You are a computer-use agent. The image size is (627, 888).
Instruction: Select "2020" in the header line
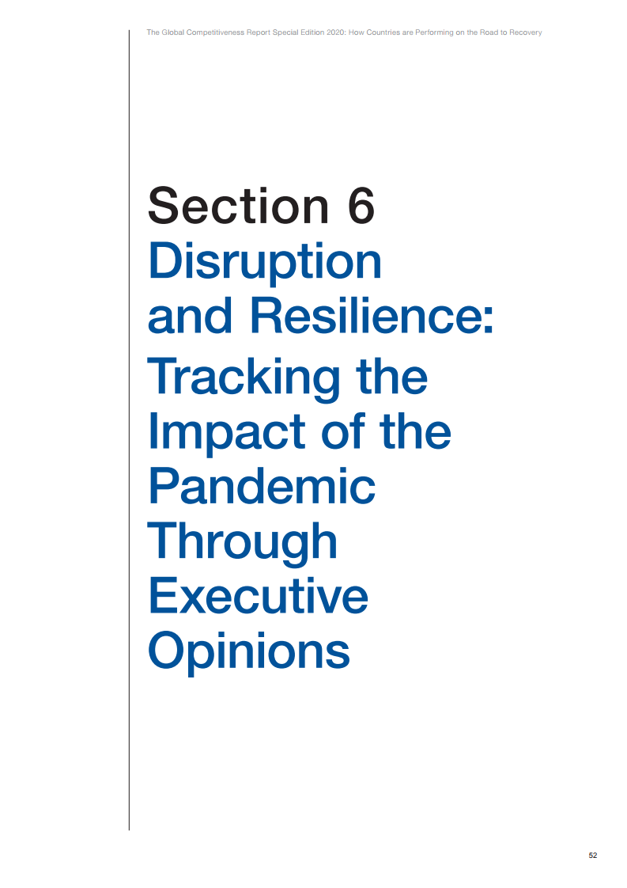pos(335,32)
